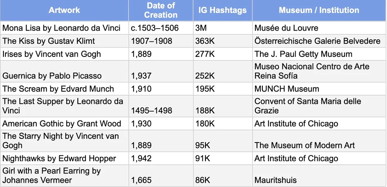The height and width of the screenshot is (187, 387).
Task: Select the Museum / Institution header
Action: tap(319, 10)
